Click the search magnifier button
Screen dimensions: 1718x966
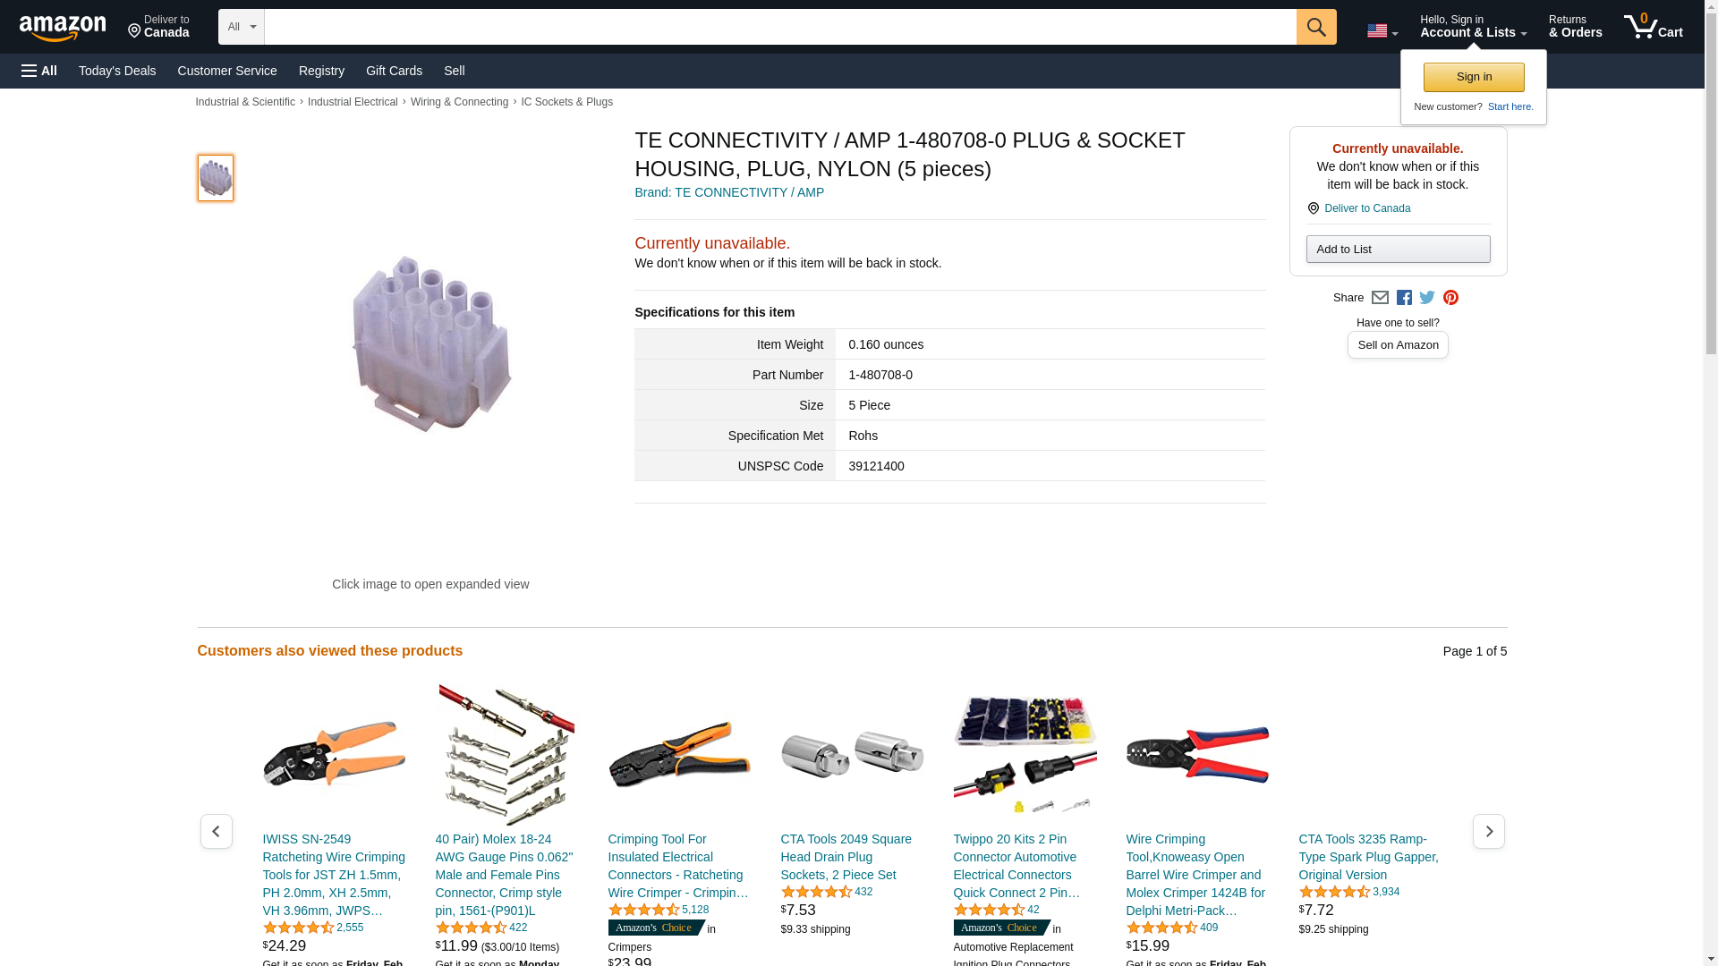[1316, 27]
